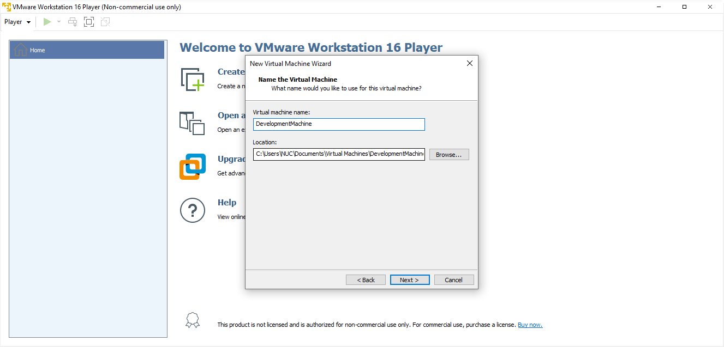Image resolution: width=724 pixels, height=347 pixels.
Task: Click the Enter full screen mode icon
Action: click(89, 22)
